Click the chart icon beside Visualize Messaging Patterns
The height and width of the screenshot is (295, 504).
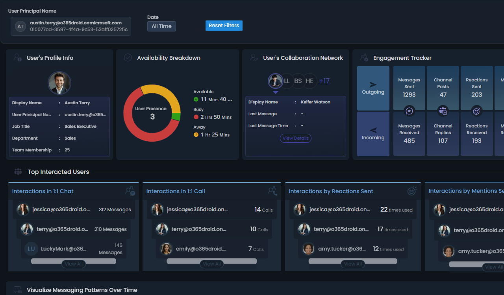pyautogui.click(x=18, y=289)
